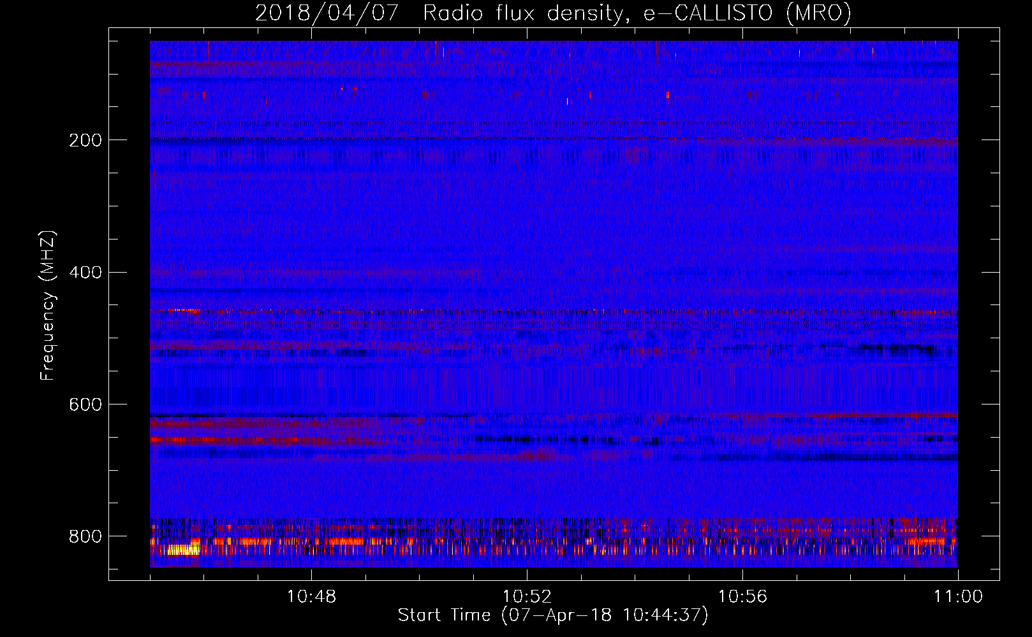The height and width of the screenshot is (637, 1032).
Task: Click the 200 frequency tick label
Action: click(x=85, y=140)
